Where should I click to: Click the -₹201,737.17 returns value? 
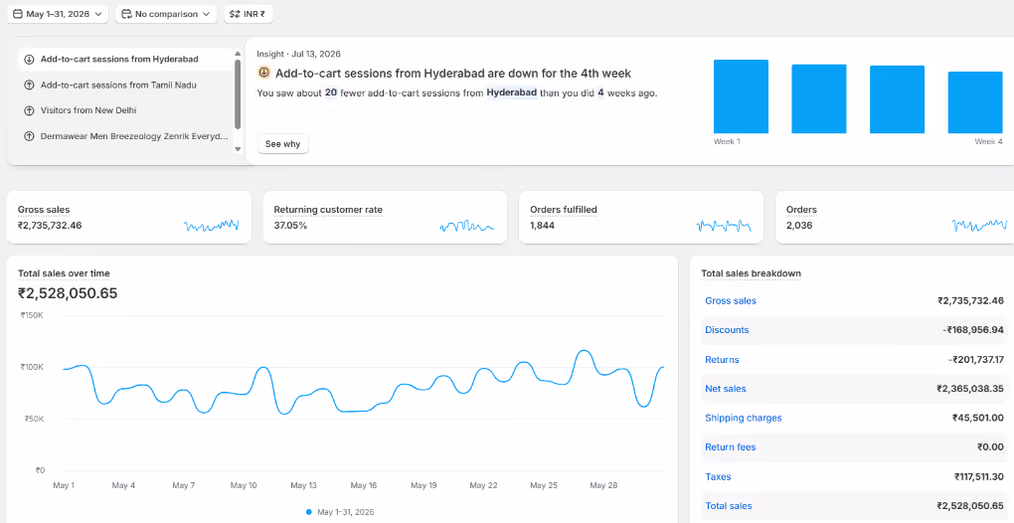tap(974, 360)
